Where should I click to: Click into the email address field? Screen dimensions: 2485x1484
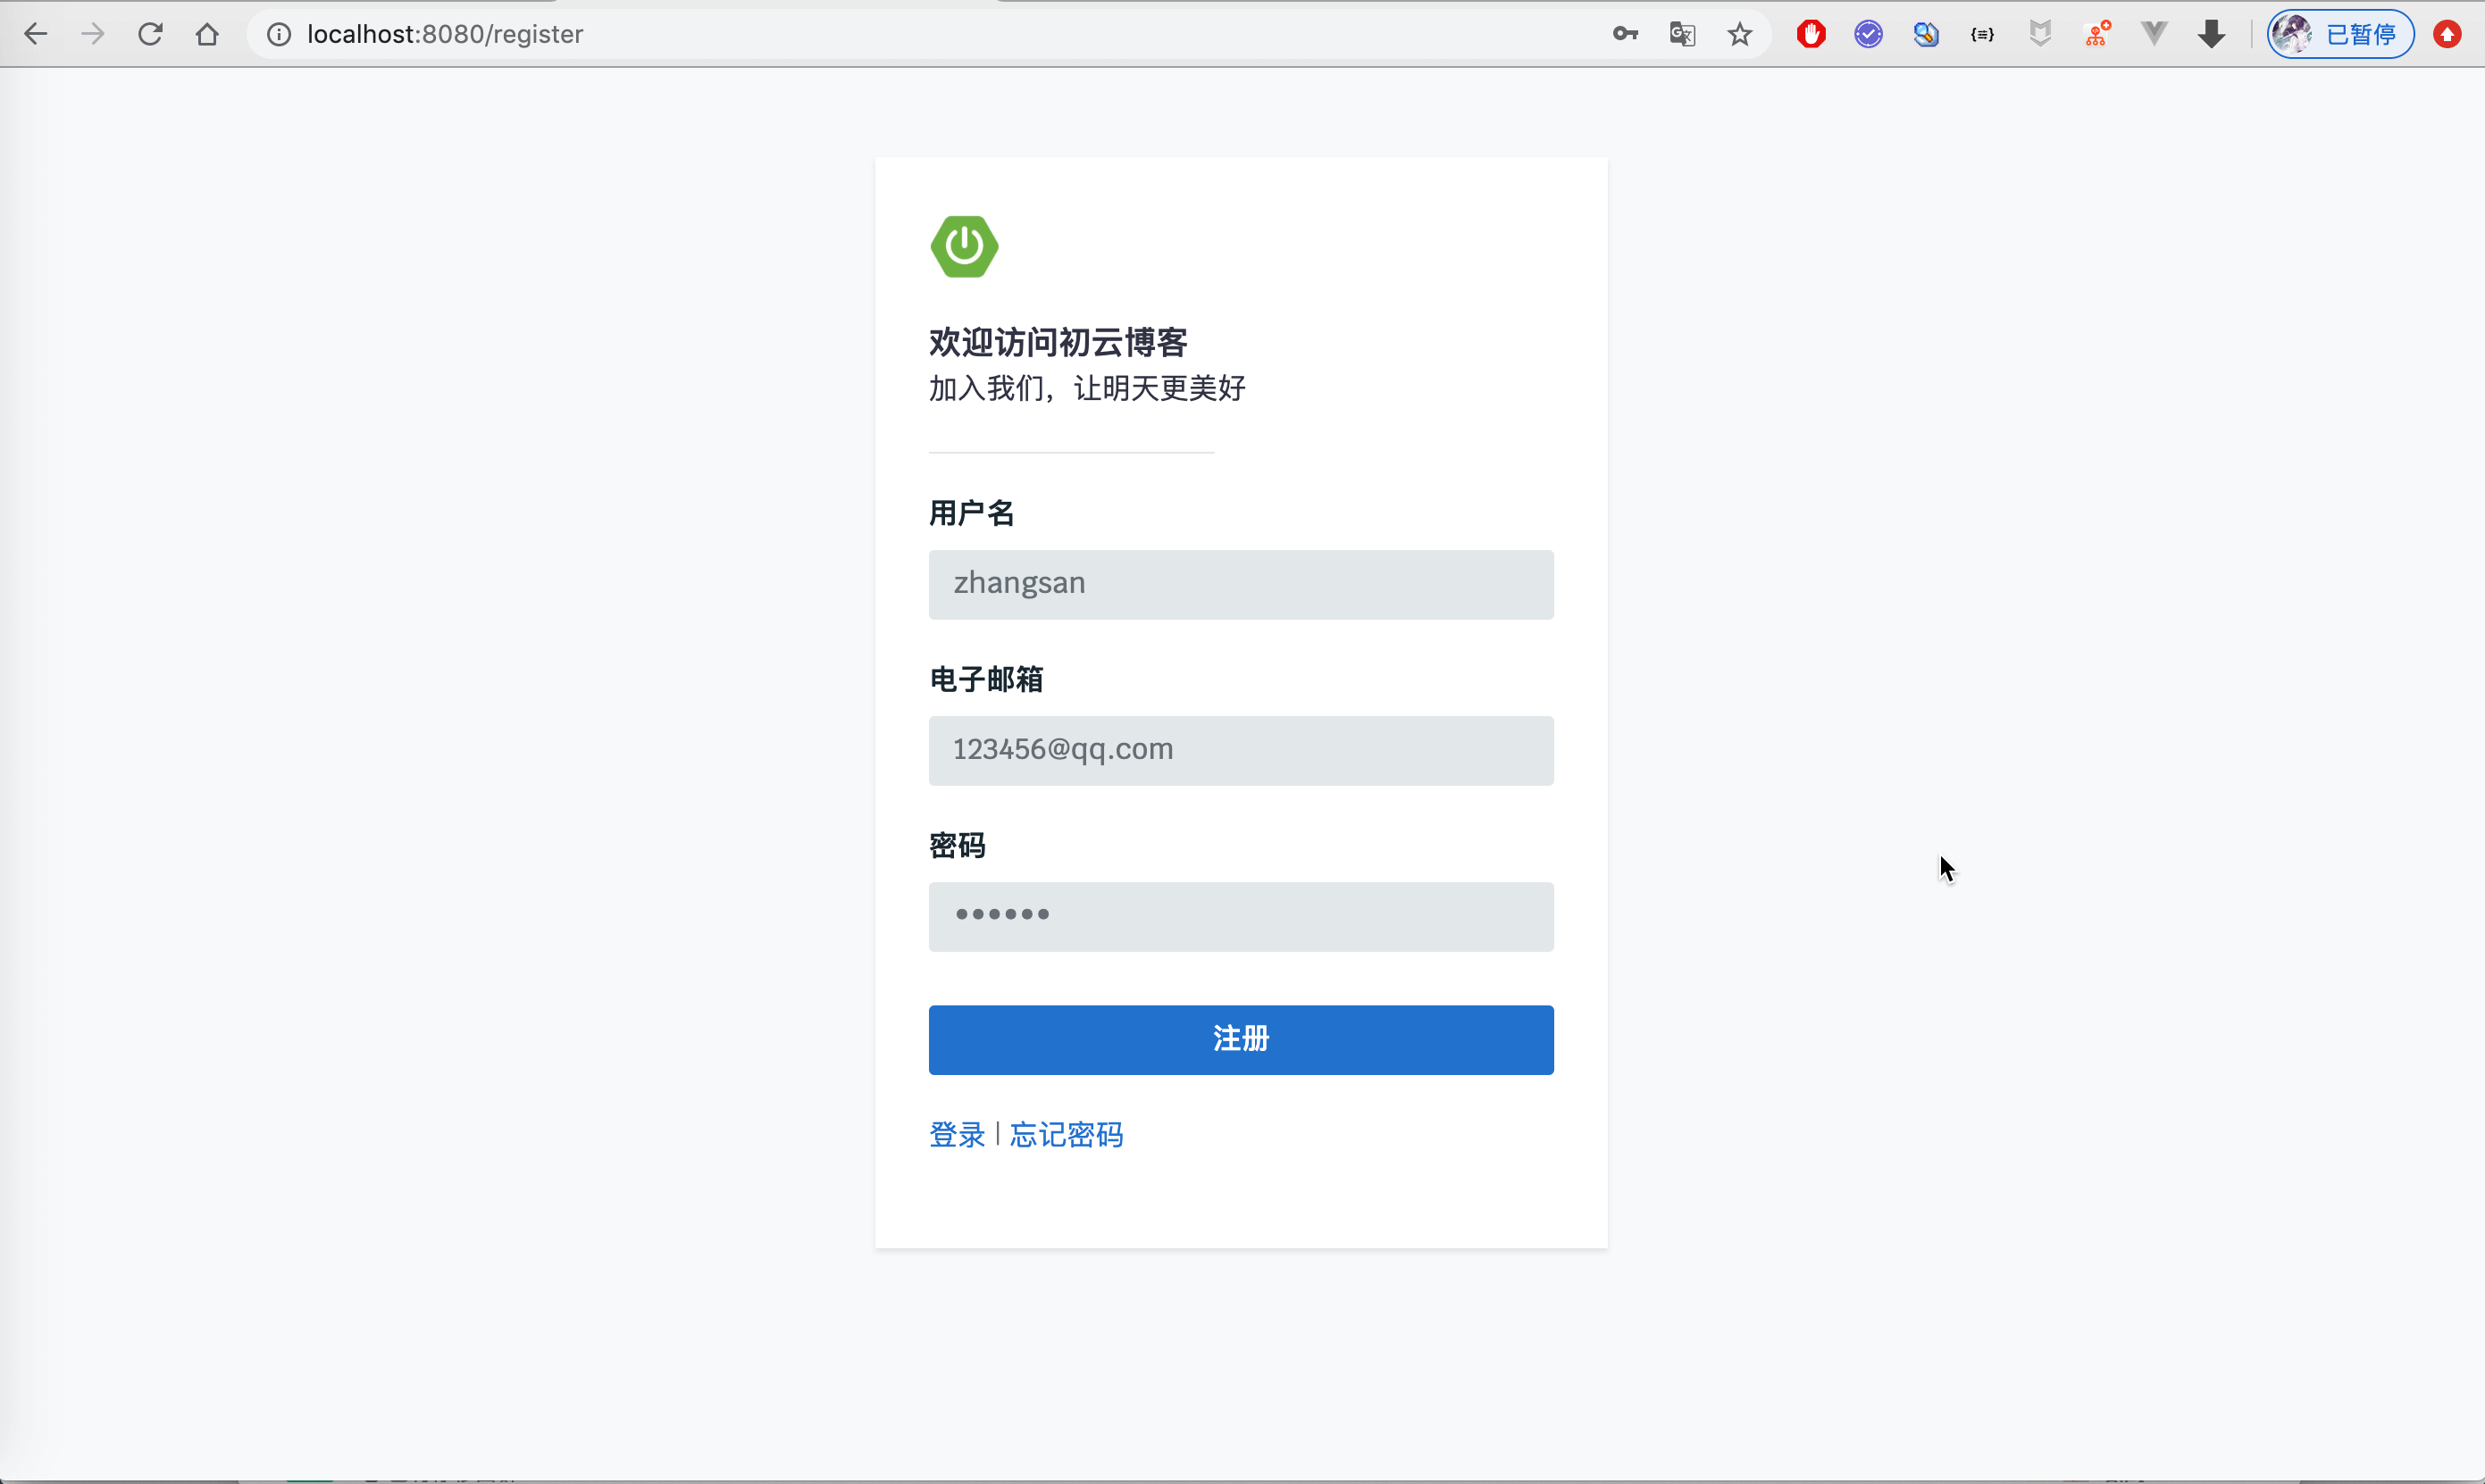(1241, 750)
